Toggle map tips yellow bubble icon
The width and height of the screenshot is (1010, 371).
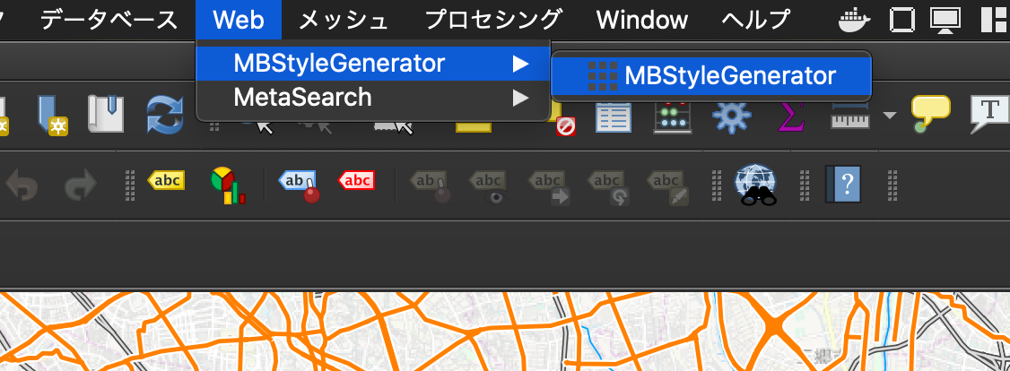(930, 114)
